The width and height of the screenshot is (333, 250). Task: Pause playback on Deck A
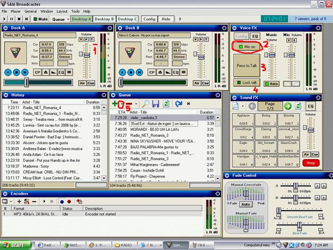[9, 72]
